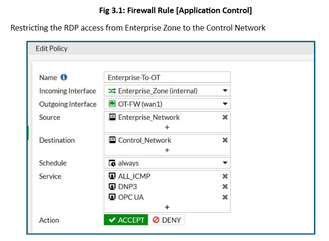329x241 pixels.
Task: Remove Control_Network from Destination field
Action: pyautogui.click(x=225, y=140)
